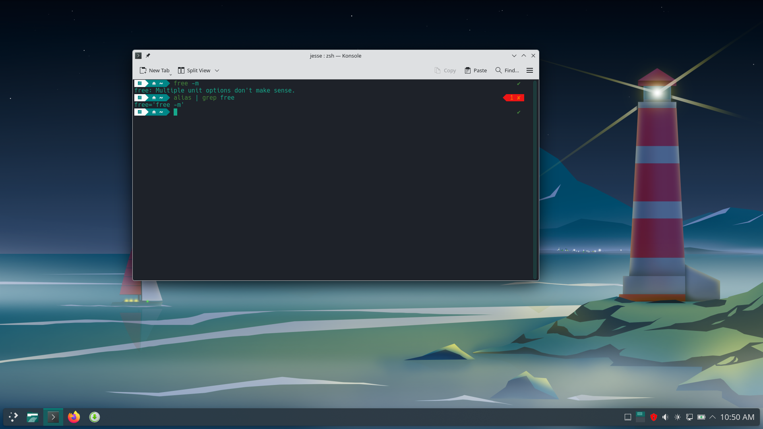
Task: Open the network connections tray icon
Action: click(689, 417)
